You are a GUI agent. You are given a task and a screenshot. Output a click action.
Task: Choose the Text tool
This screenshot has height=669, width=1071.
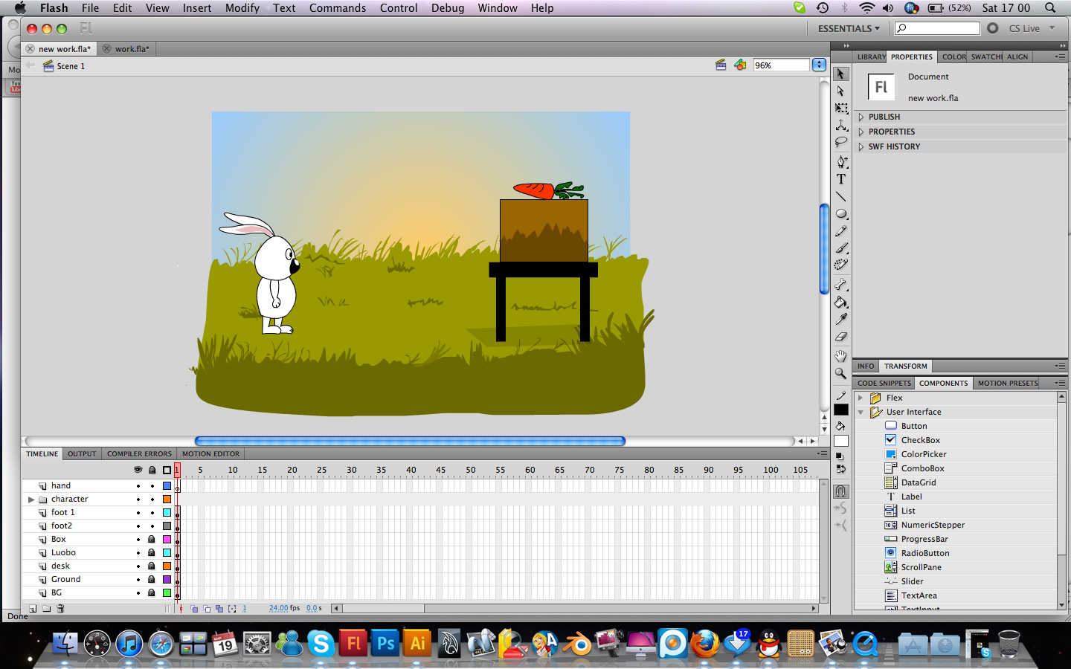pyautogui.click(x=841, y=179)
